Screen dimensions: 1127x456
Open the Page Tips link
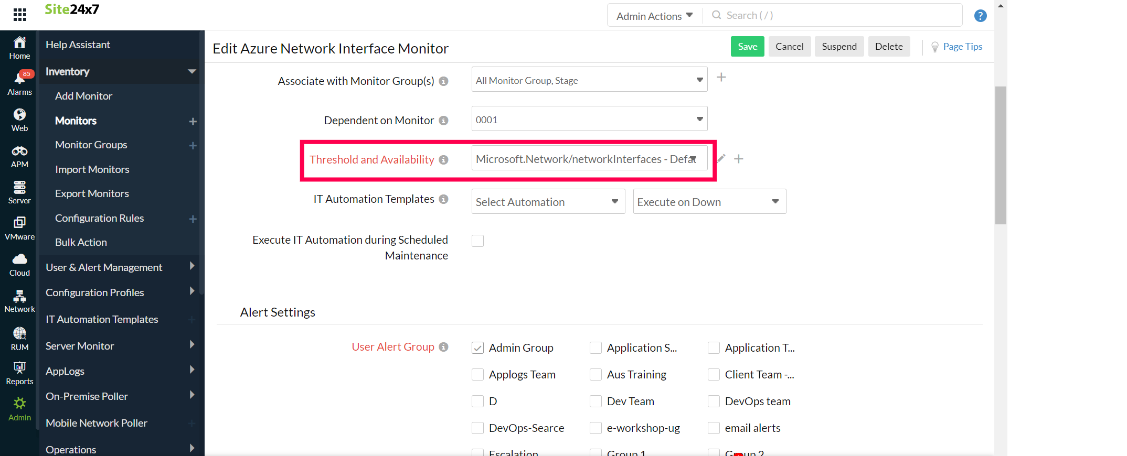click(x=962, y=47)
